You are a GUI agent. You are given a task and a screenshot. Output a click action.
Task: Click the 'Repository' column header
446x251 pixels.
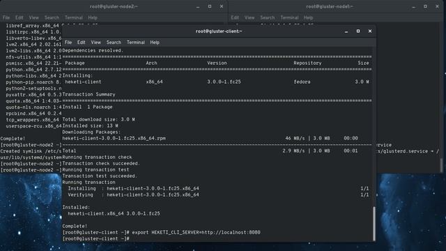pos(307,63)
